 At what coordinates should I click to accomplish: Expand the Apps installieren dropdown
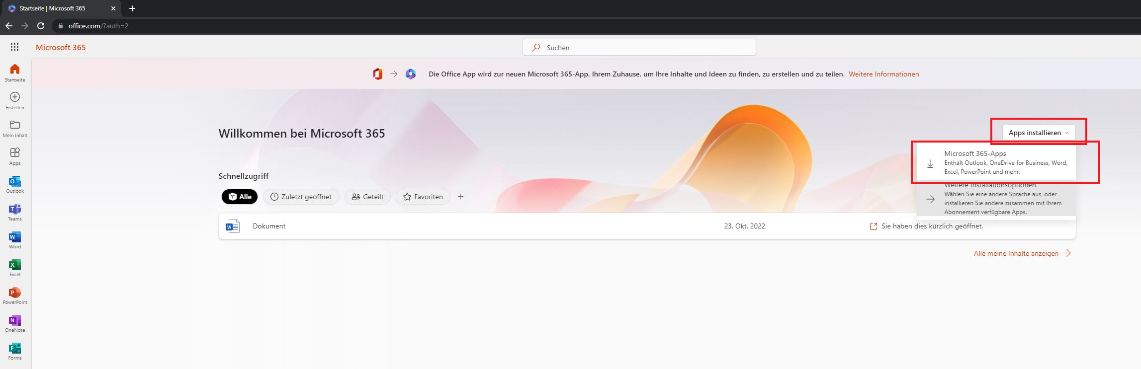1039,133
